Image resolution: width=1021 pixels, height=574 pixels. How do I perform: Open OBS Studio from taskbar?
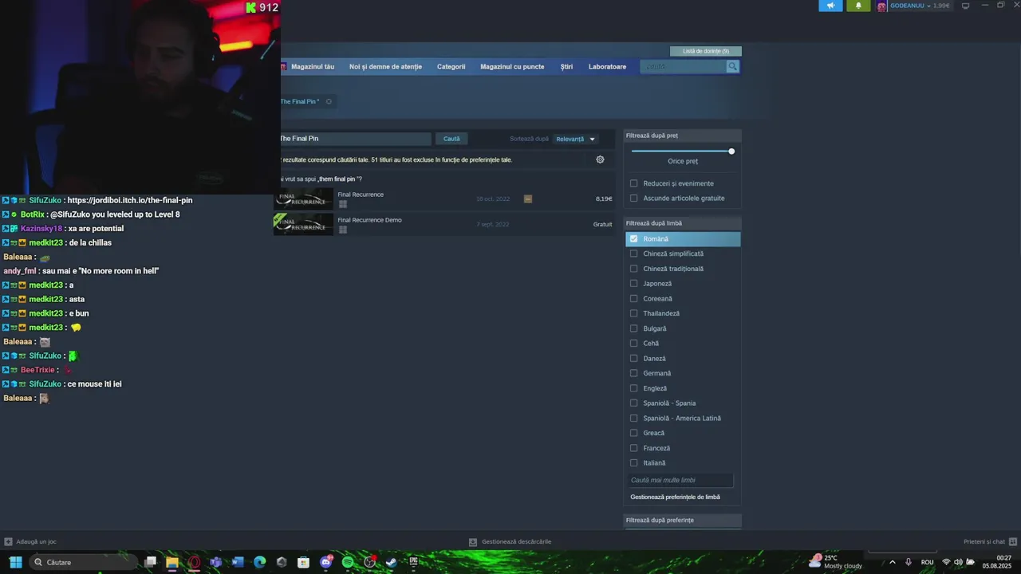pyautogui.click(x=369, y=562)
